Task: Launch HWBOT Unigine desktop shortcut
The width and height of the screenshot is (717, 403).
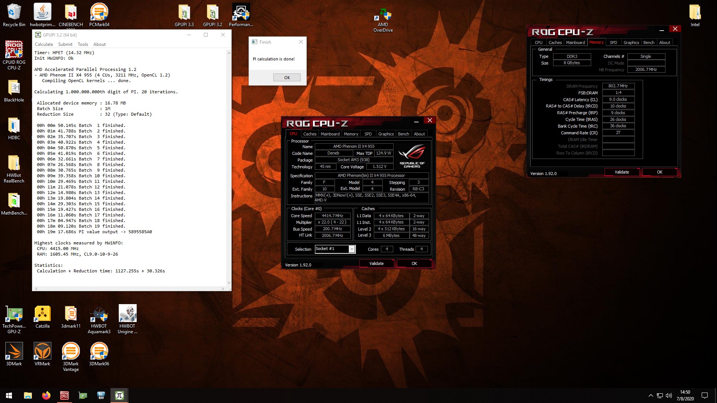Action: (x=127, y=319)
